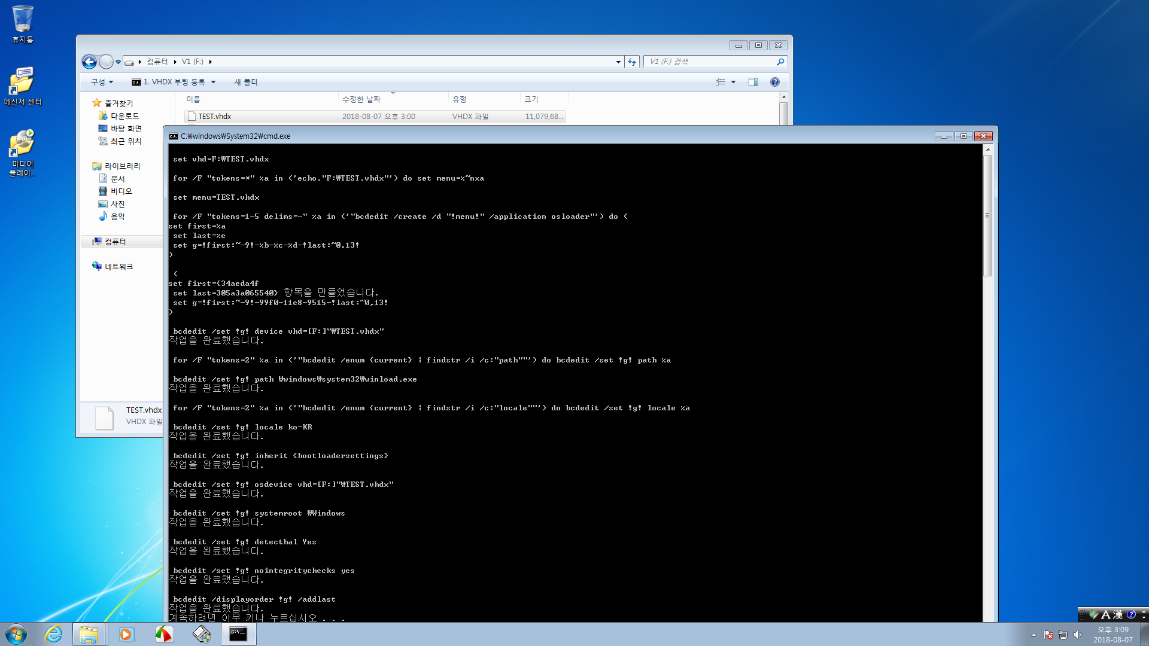Select 음악 library in navigation pane

(111, 216)
